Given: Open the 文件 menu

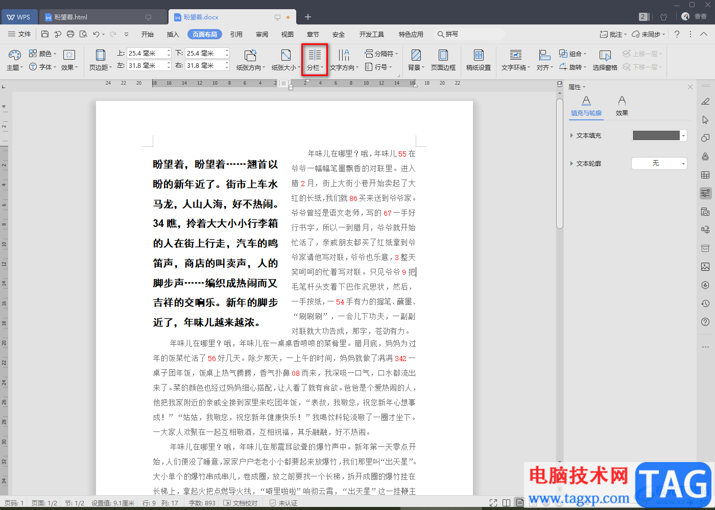Looking at the screenshot, I should click(19, 34).
